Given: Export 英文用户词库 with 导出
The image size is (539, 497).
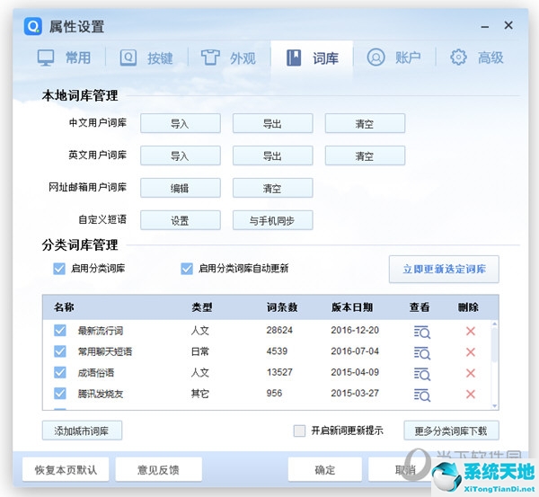Looking at the screenshot, I should (272, 155).
